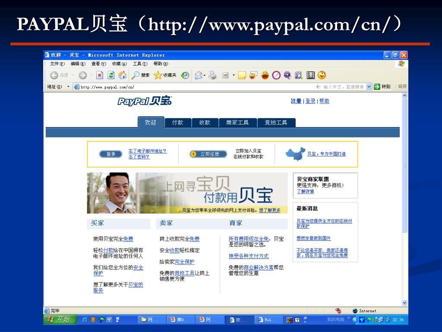
Task: Click the 商业解决方案 link
Action: pyautogui.click(x=259, y=267)
